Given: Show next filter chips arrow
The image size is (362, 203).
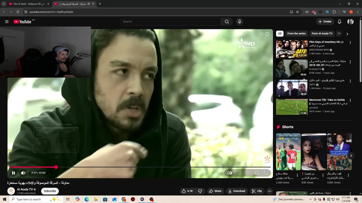Looking at the screenshot, I should point(347,34).
